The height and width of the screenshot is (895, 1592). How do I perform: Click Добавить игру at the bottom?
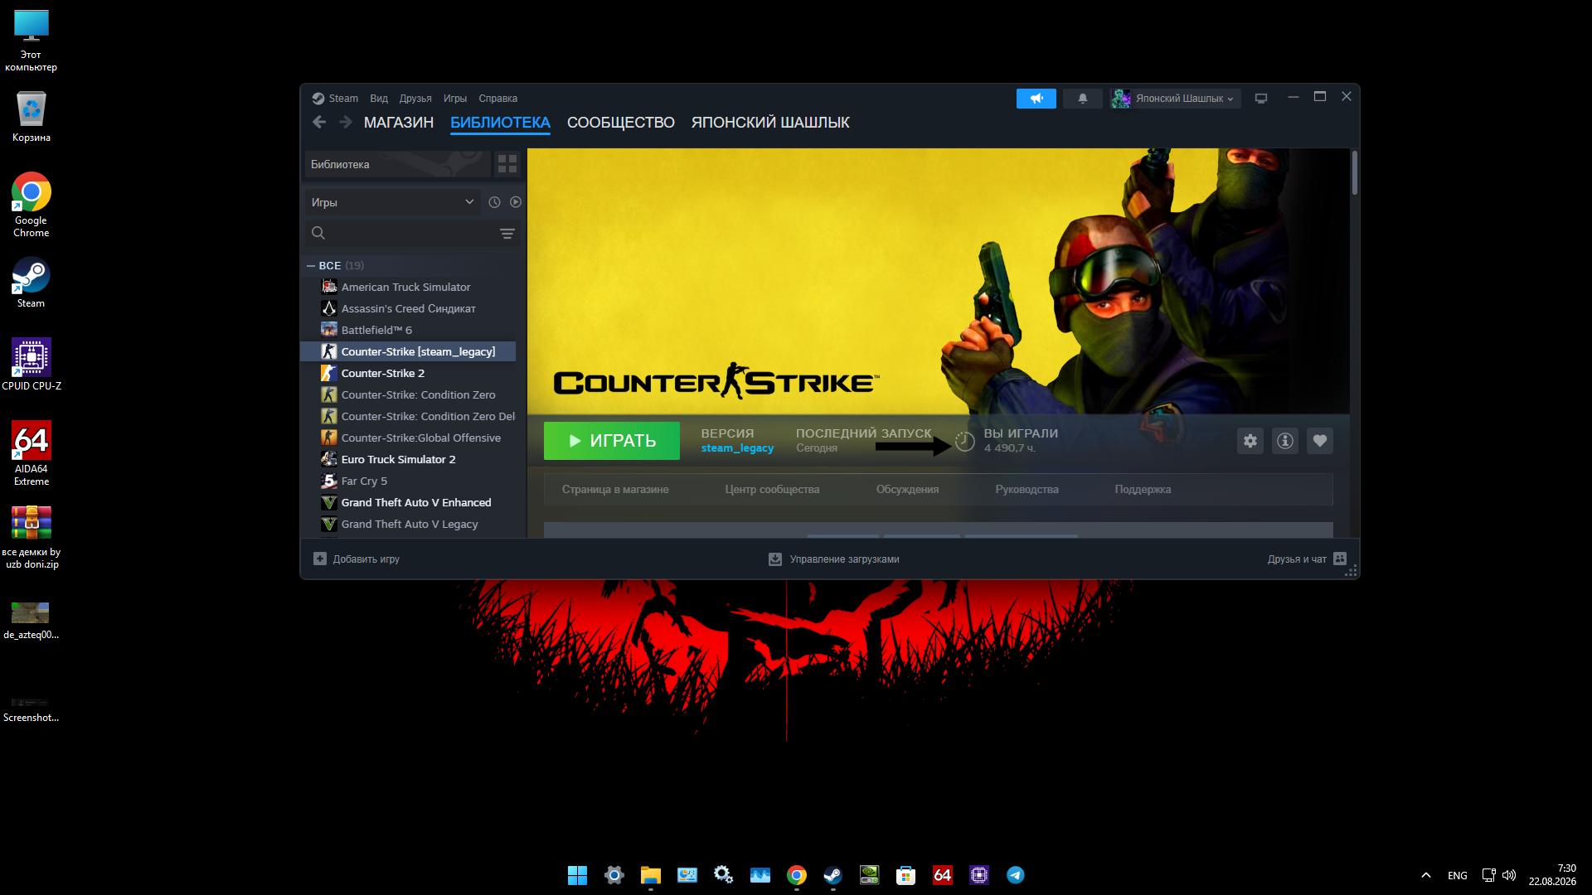click(x=366, y=559)
